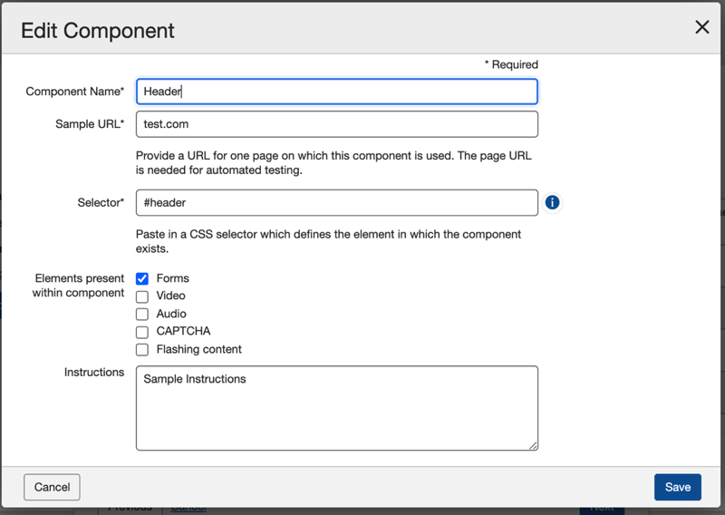Save the component changes
This screenshot has width=725, height=515.
coord(677,487)
